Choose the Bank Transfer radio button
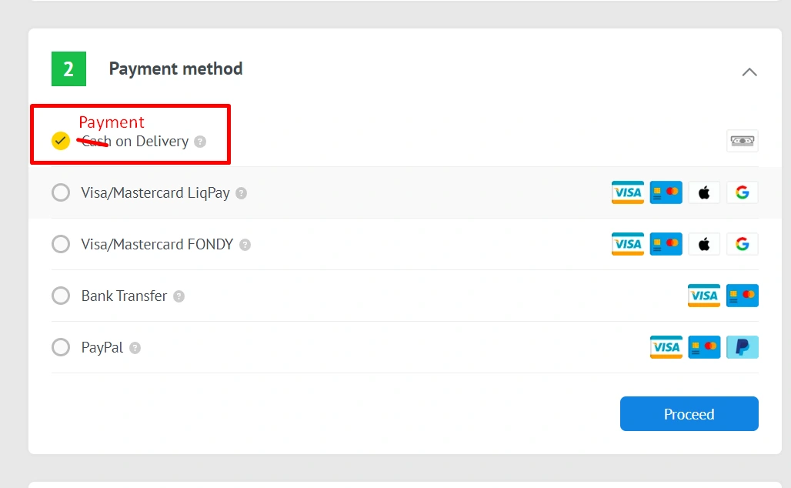The height and width of the screenshot is (488, 791). (61, 296)
